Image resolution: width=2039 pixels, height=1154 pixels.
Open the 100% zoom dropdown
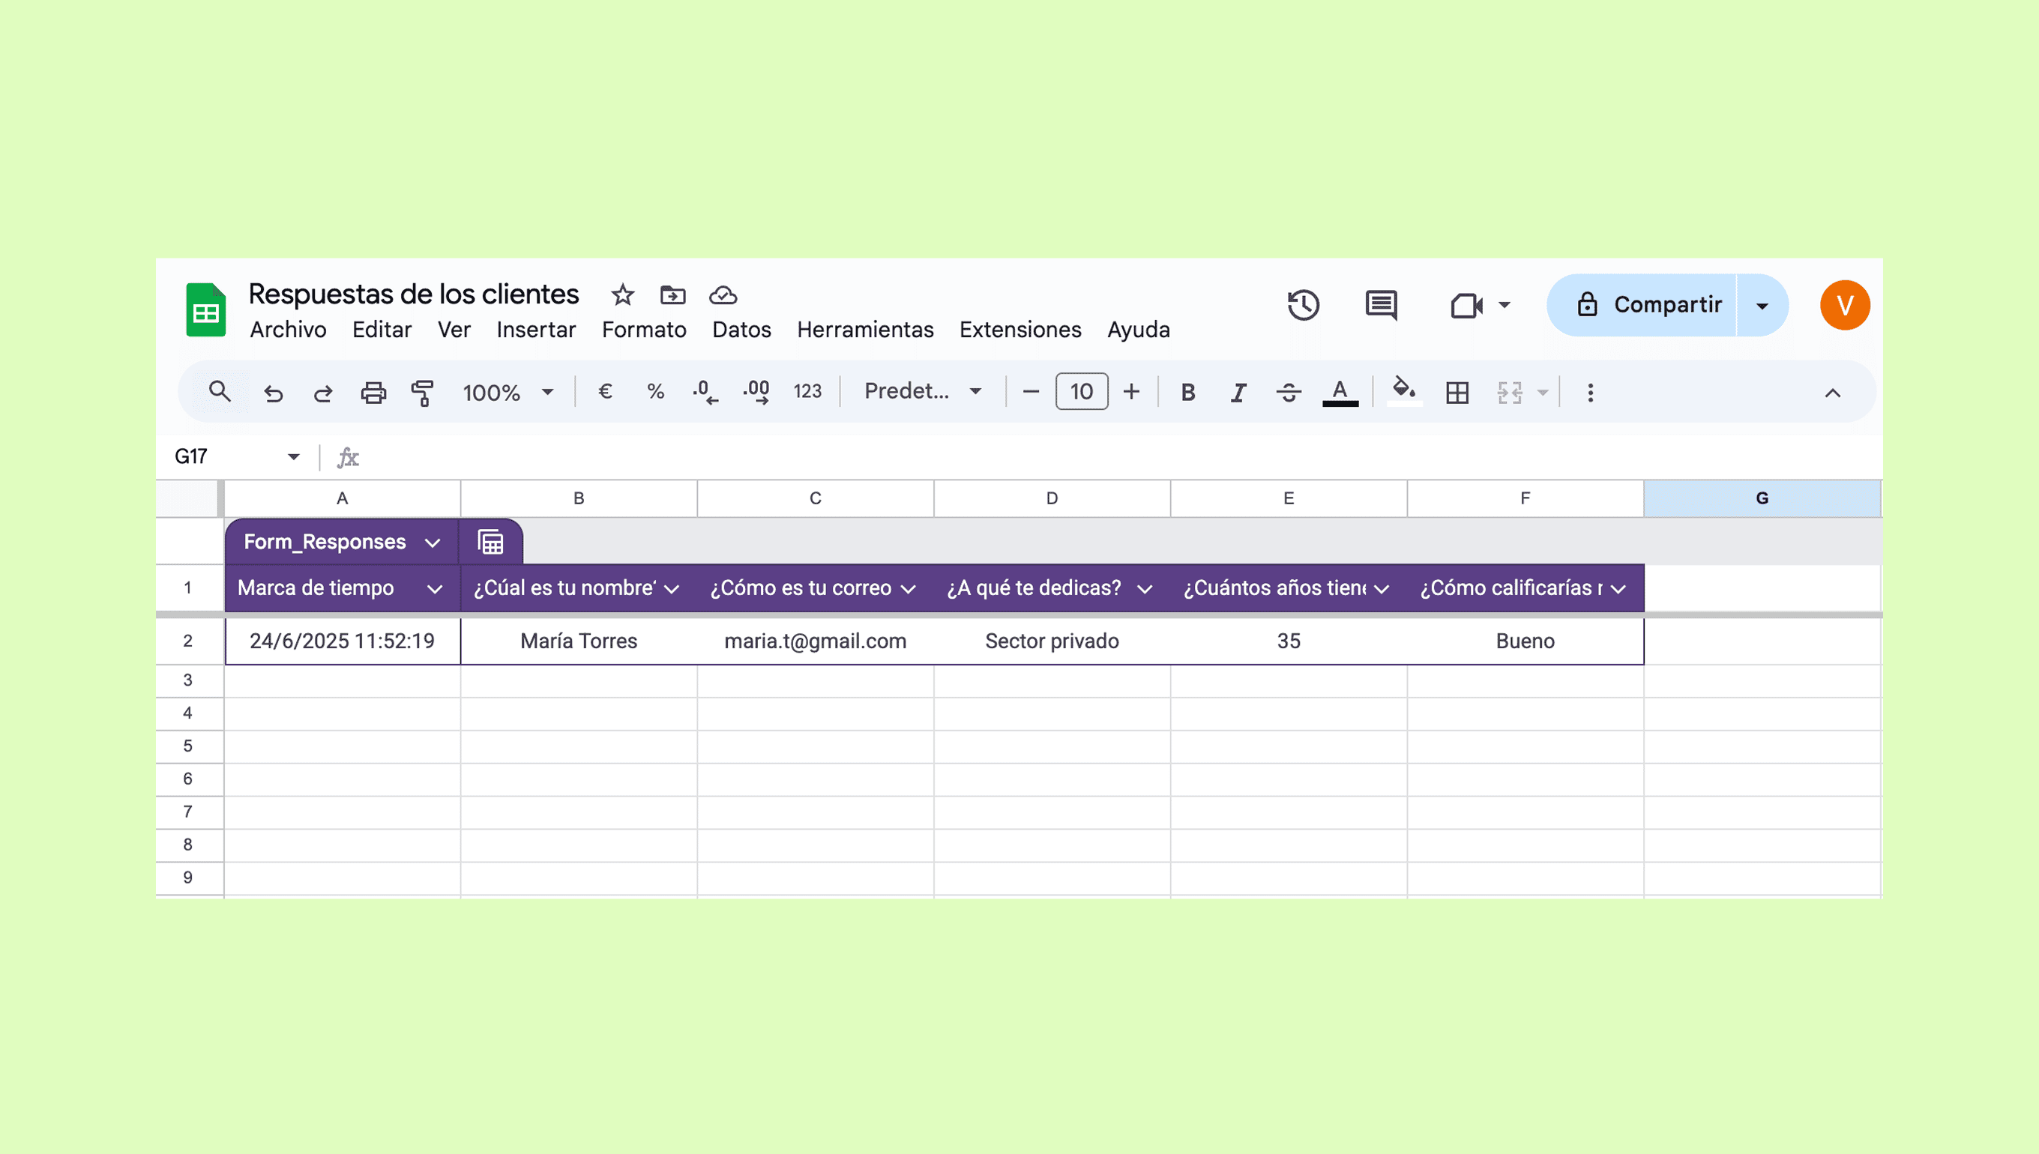[x=508, y=393]
